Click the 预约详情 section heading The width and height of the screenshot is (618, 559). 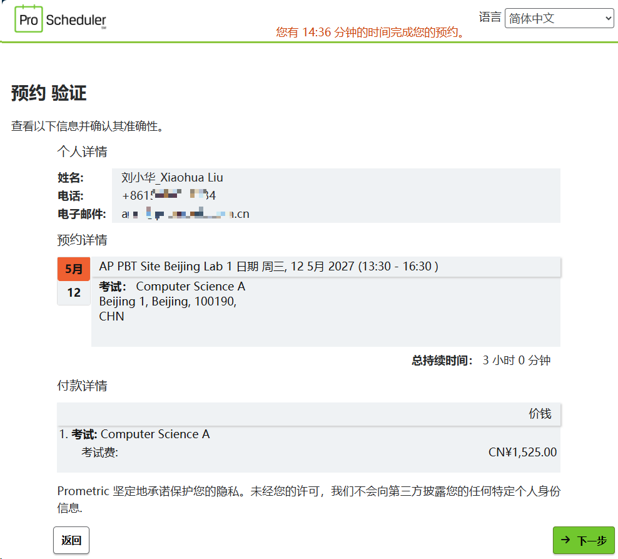coord(82,240)
